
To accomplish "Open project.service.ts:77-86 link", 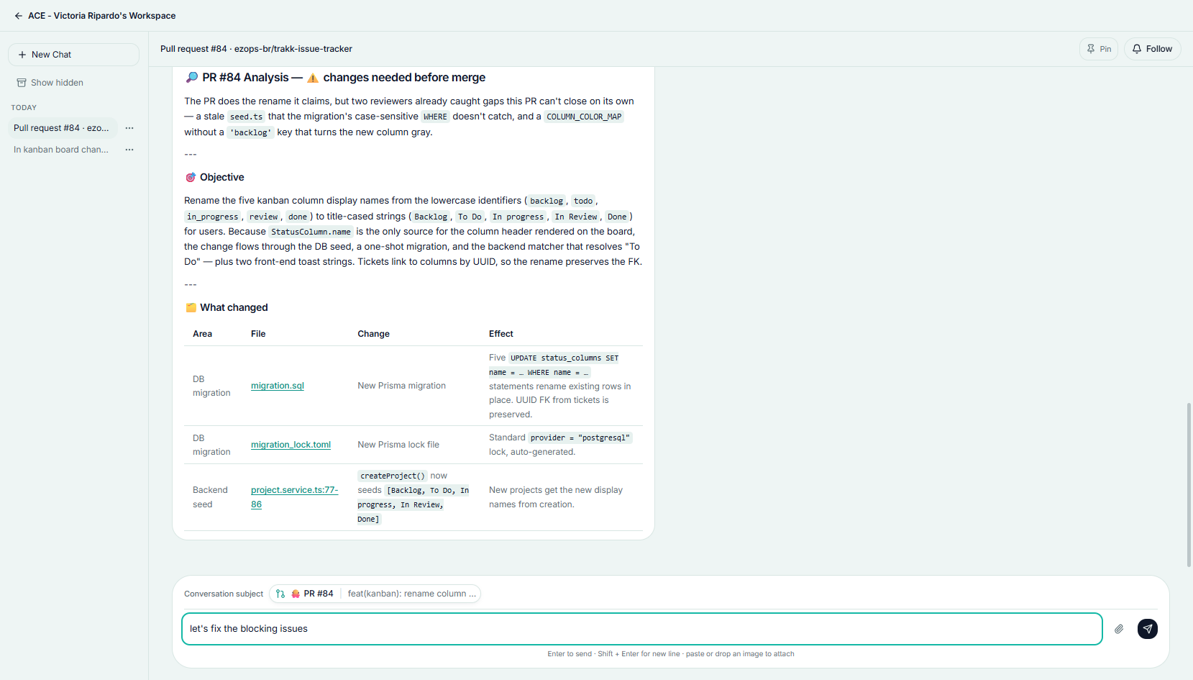I will point(294,497).
